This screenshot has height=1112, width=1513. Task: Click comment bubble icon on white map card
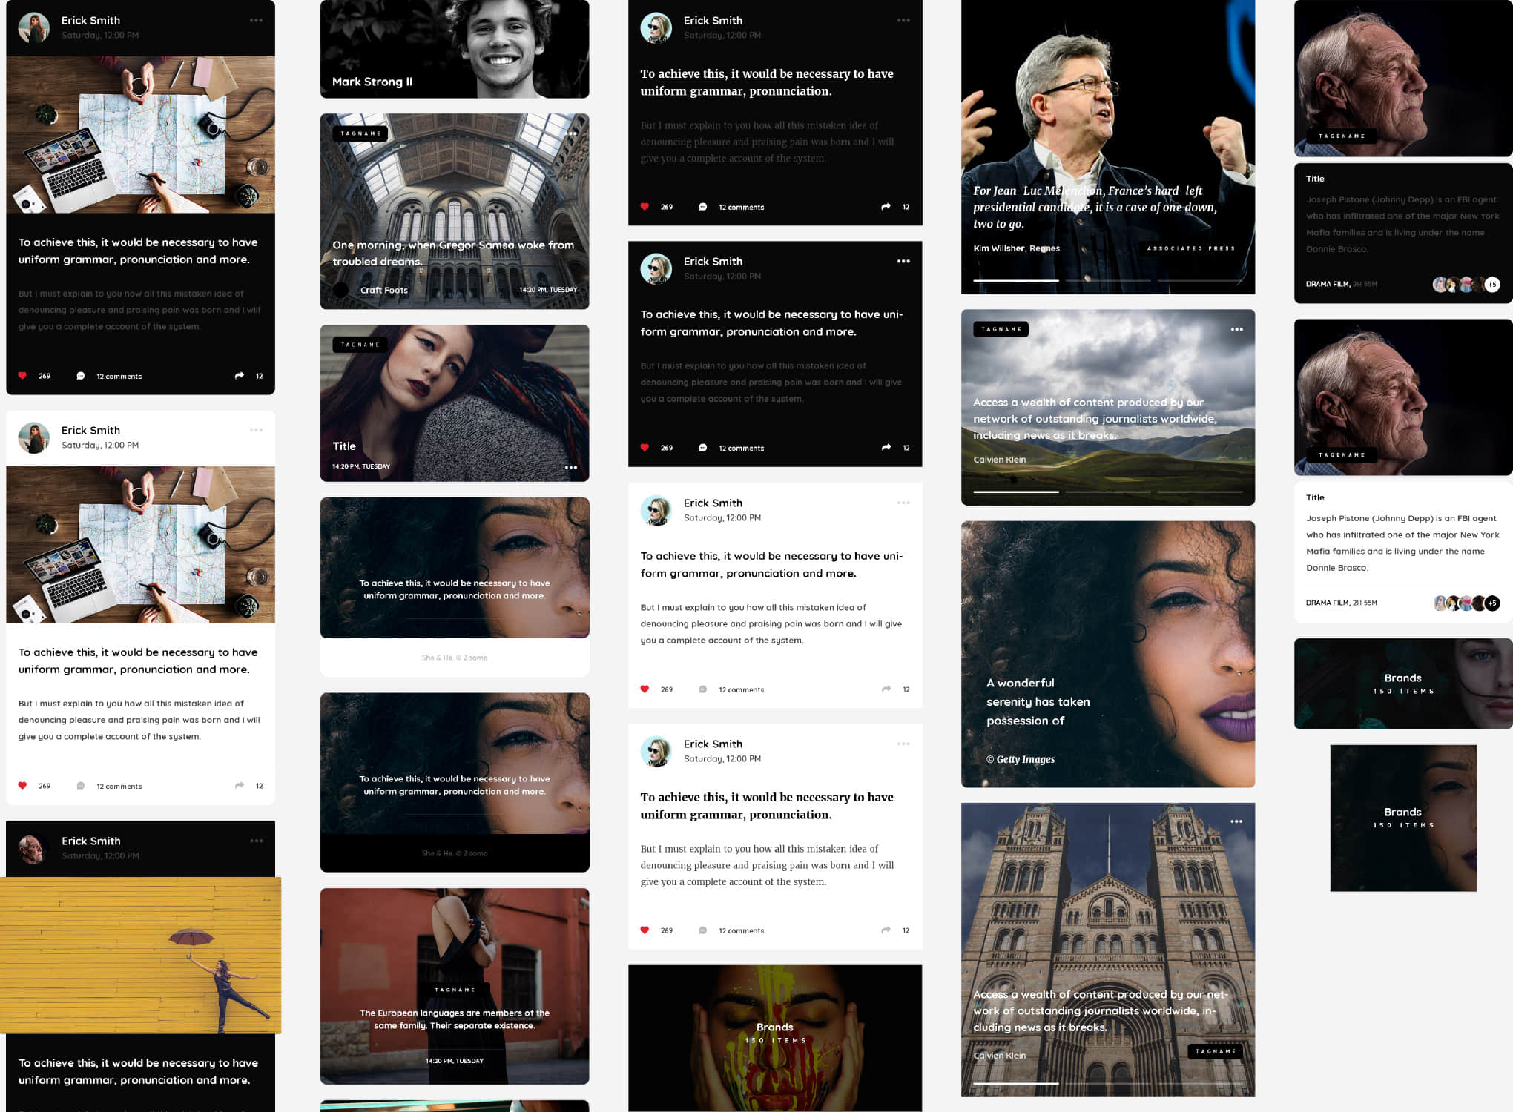click(x=81, y=786)
